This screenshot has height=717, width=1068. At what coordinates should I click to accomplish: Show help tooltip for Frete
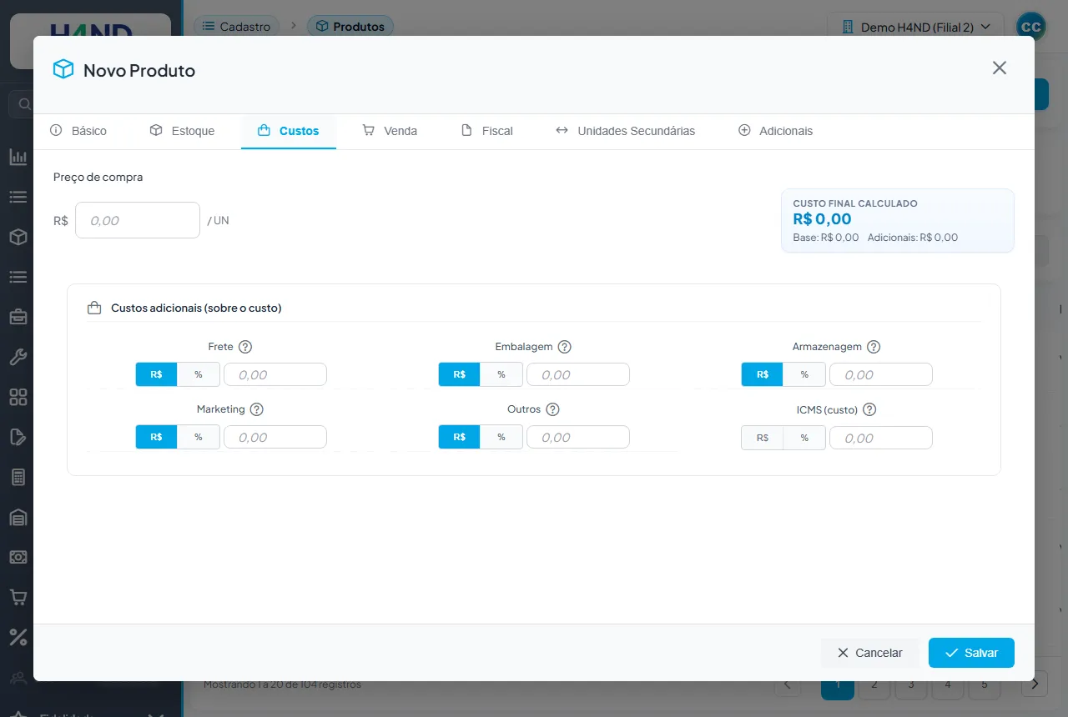pos(245,347)
